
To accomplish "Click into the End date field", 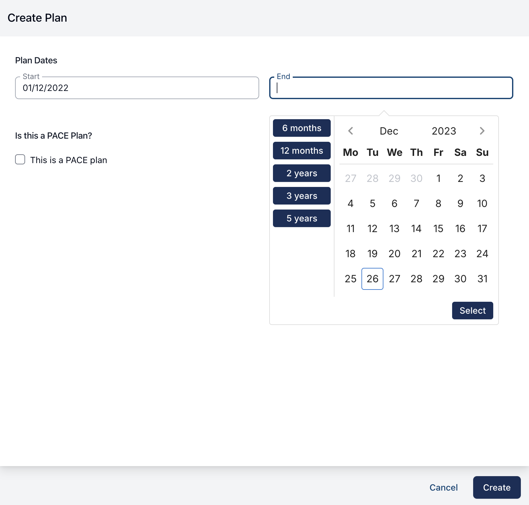I will pyautogui.click(x=391, y=88).
